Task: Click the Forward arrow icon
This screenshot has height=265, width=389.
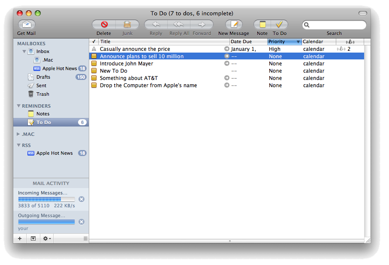Action: pos(202,24)
